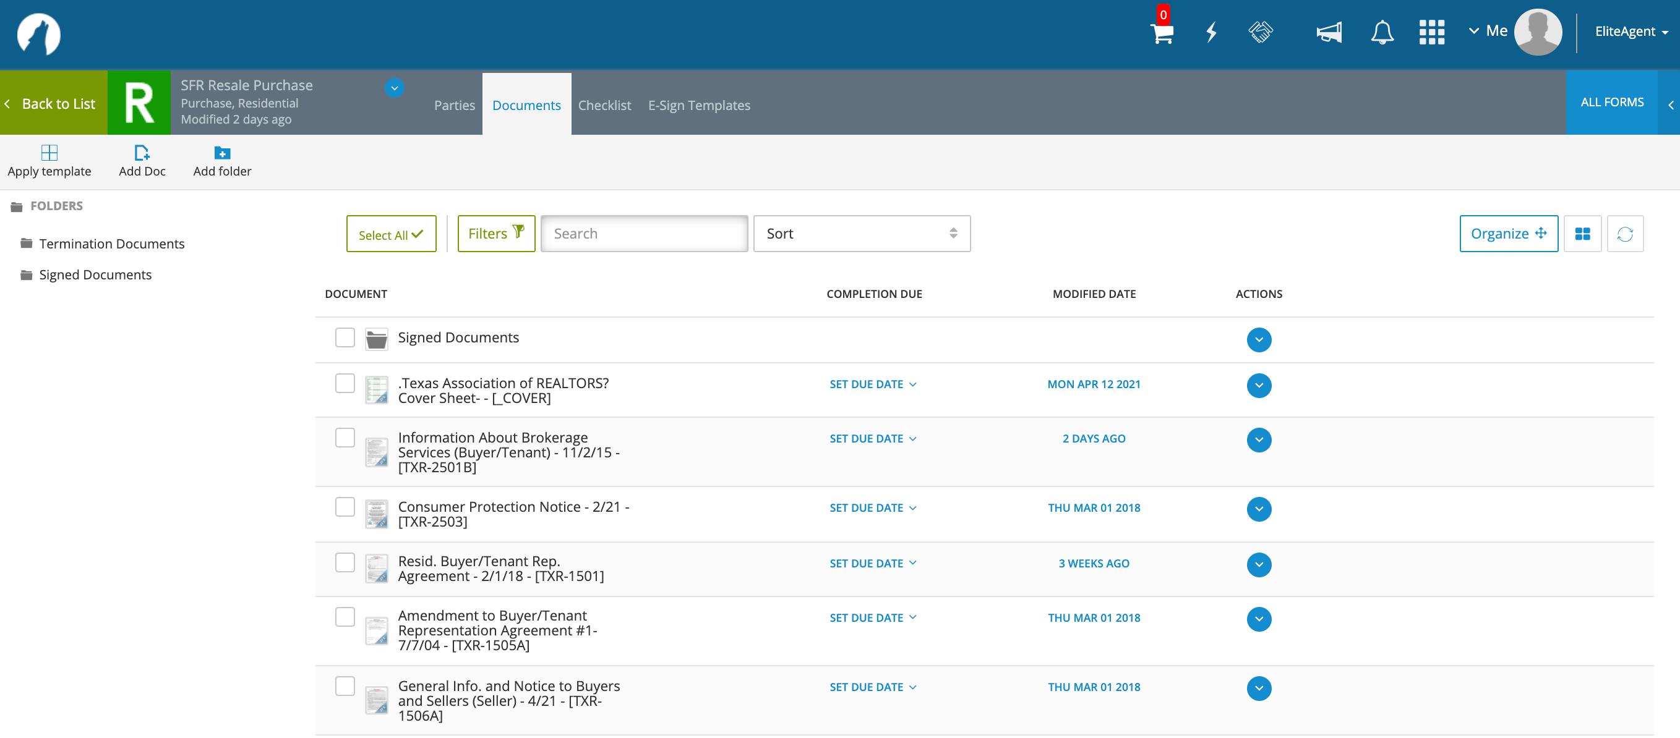Viewport: 1680px width, 738px height.
Task: Click the refresh documents icon
Action: 1624,234
